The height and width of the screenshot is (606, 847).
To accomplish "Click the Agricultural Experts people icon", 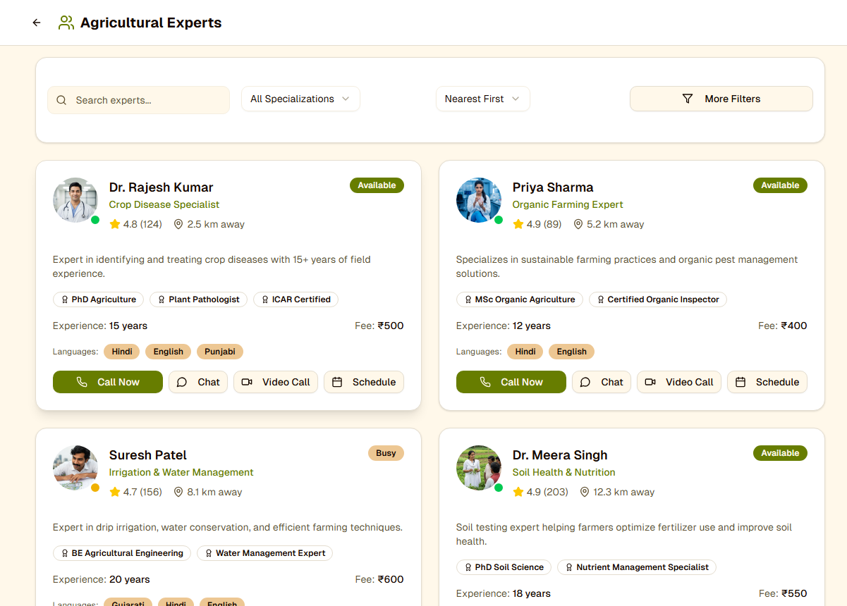I will click(66, 23).
